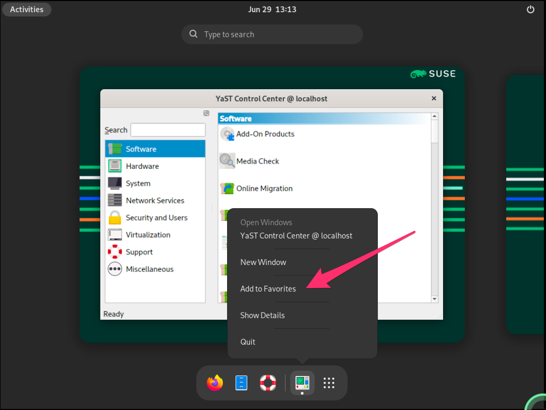Close the YaST Control Center window
546x410 pixels.
click(x=434, y=99)
